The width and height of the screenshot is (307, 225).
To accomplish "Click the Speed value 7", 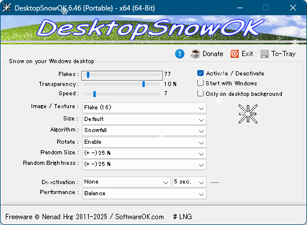I will 166,94.
